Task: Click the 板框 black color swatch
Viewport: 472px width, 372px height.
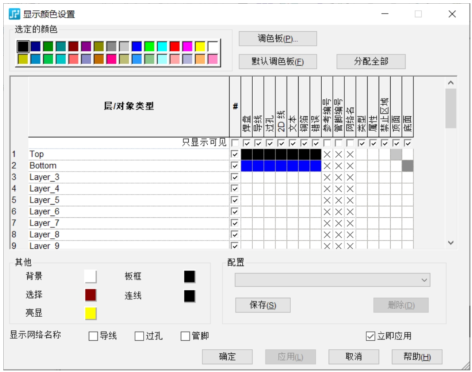Action: click(x=190, y=277)
